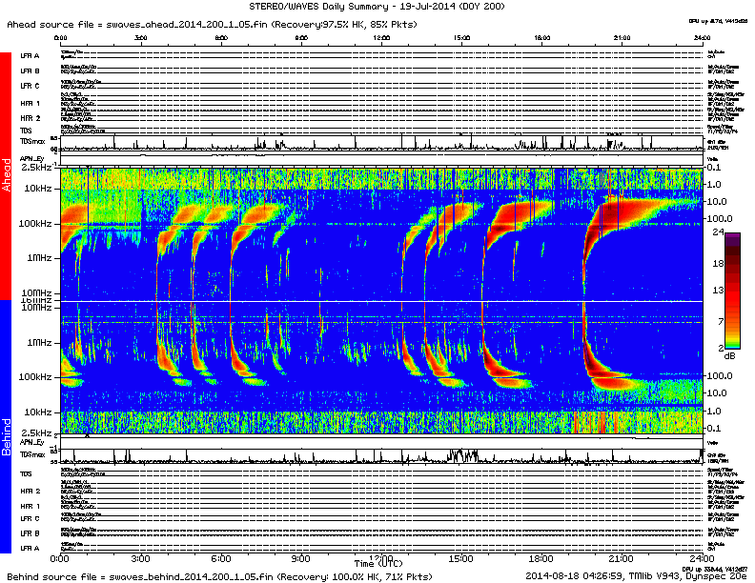Click the APN_Ey label in the Behind panel
The width and height of the screenshot is (755, 583).
31,442
